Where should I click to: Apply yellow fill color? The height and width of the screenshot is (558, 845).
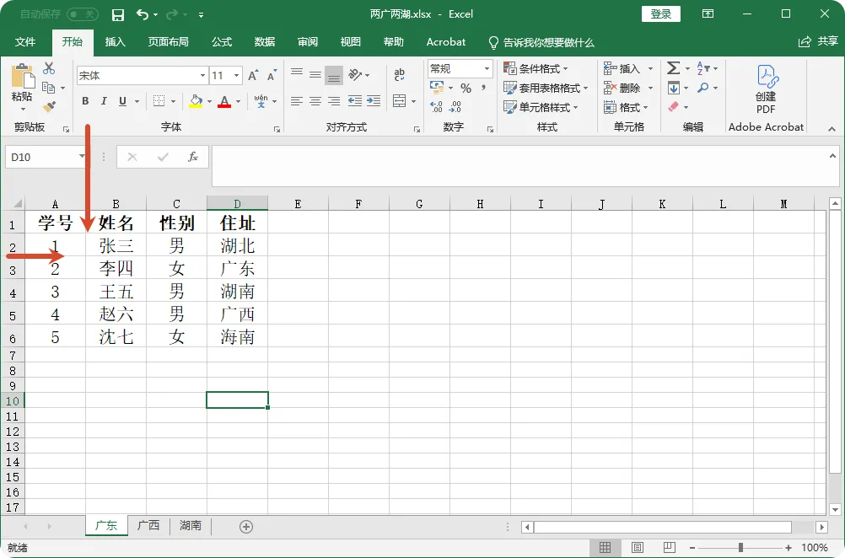196,101
